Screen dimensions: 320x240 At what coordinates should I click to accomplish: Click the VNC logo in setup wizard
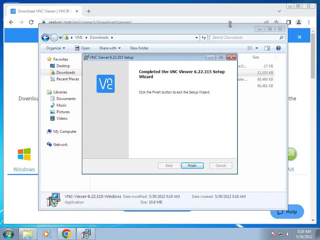pyautogui.click(x=106, y=84)
